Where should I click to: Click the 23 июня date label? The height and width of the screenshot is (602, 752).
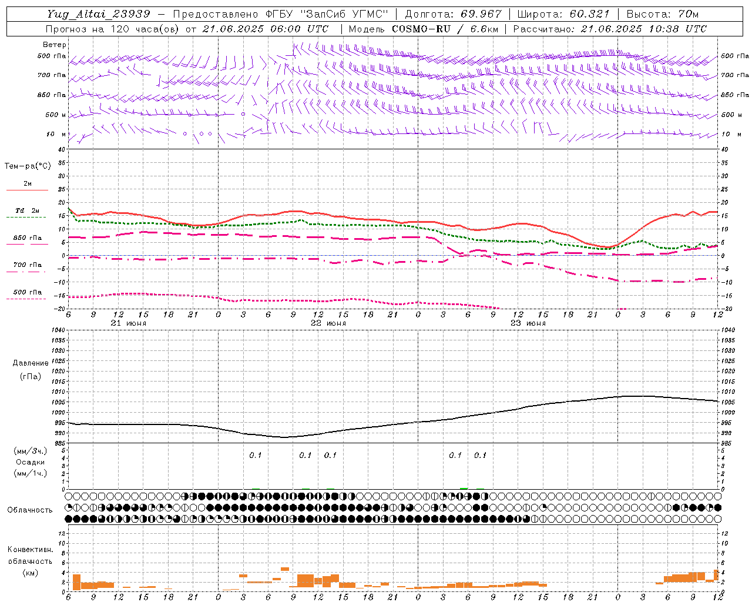[528, 323]
